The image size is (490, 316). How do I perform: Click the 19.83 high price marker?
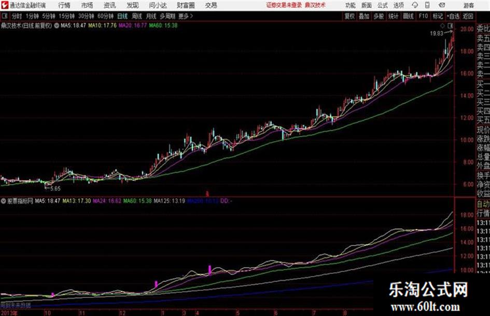(x=437, y=34)
